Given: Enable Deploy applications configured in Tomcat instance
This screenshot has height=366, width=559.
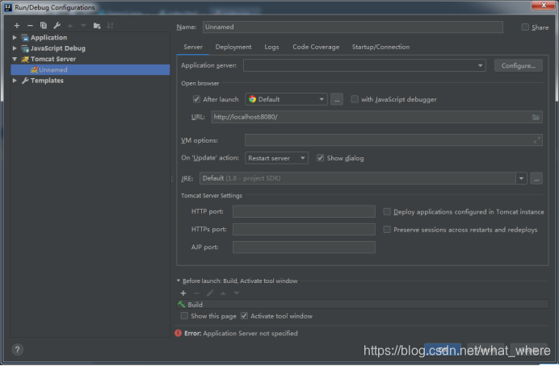Looking at the screenshot, I should 387,212.
